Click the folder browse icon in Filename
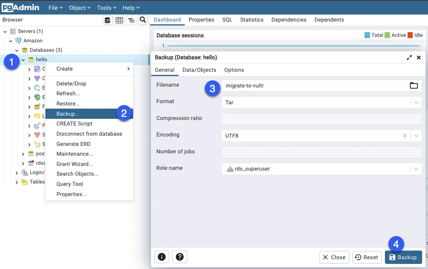Viewport: 428px width, 269px height. [414, 85]
